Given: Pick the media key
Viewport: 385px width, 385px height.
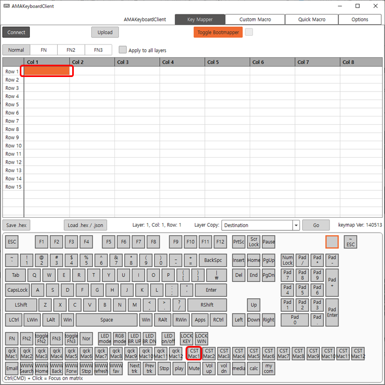Looking at the screenshot, I should [238, 368].
